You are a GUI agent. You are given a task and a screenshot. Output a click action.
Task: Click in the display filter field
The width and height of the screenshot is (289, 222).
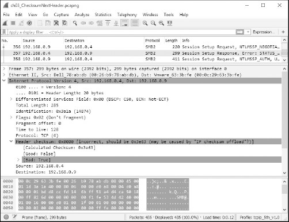click(x=122, y=32)
